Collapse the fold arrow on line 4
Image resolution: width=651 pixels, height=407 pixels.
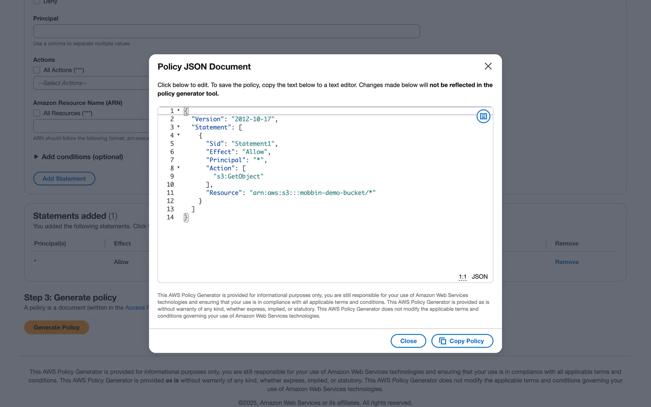point(178,135)
